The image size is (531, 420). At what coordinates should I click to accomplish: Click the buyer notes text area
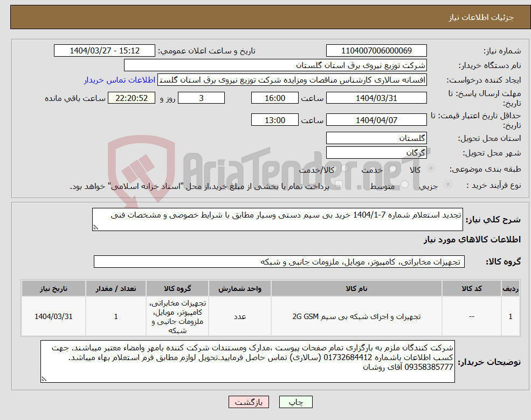(x=247, y=361)
